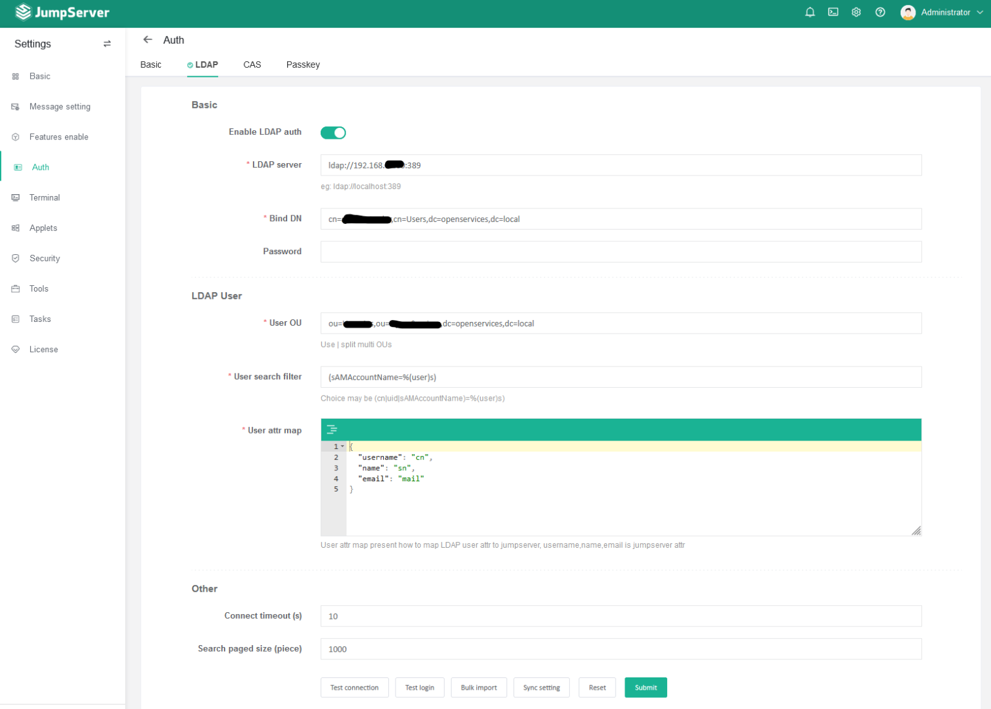Image resolution: width=991 pixels, height=709 pixels.
Task: Select the LDAP tab
Action: pyautogui.click(x=203, y=65)
